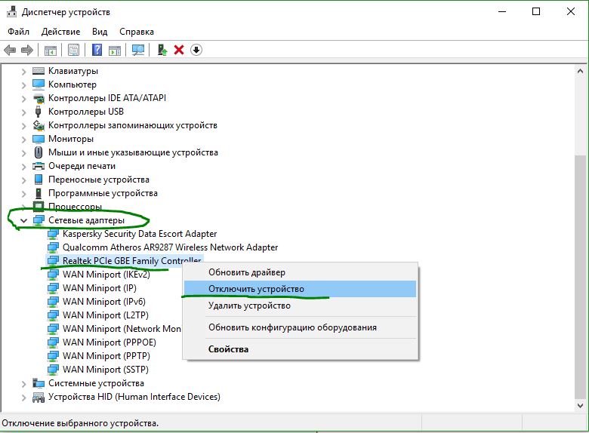Viewport: 589px width, 433px height.
Task: Expand the Клавиатуры node
Action: [x=24, y=71]
